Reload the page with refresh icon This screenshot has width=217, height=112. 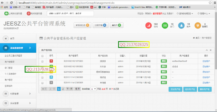coord(12,3)
